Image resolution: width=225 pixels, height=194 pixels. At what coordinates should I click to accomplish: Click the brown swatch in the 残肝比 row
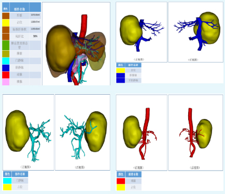click(x=6, y=37)
